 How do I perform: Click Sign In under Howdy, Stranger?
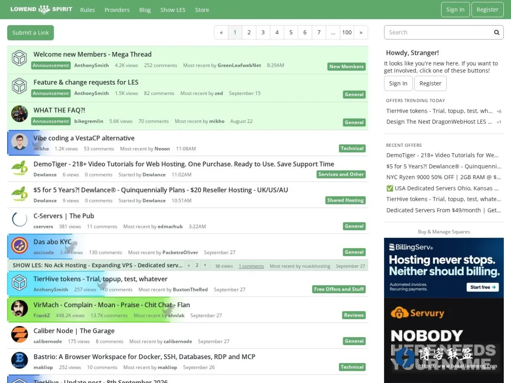[x=398, y=83]
